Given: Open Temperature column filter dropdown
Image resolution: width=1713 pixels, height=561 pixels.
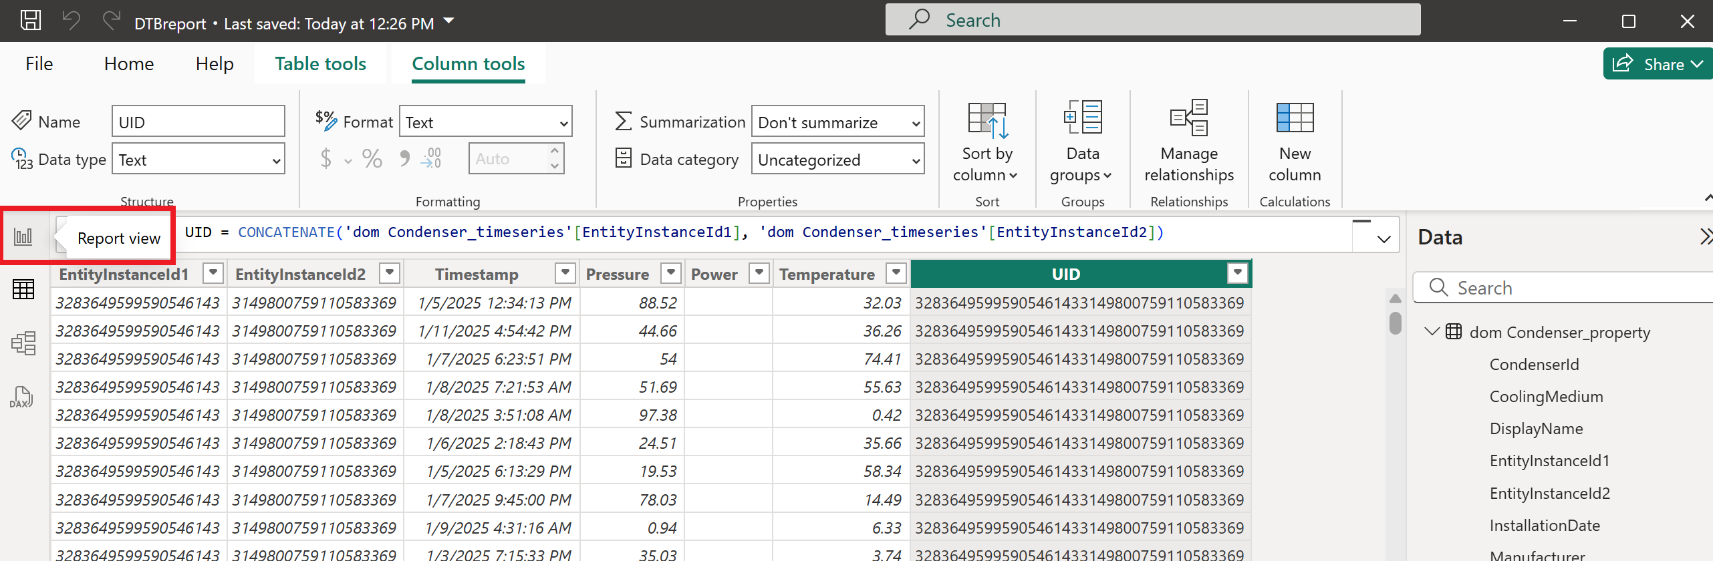Looking at the screenshot, I should click(x=896, y=272).
